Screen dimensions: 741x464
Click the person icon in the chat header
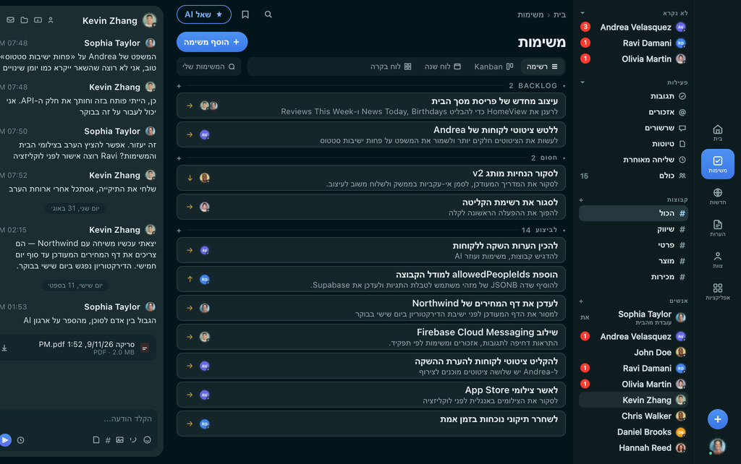[51, 20]
